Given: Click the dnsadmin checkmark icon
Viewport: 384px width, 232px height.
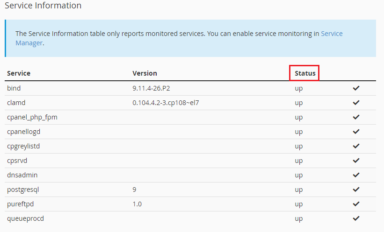Looking at the screenshot, I should 356,175.
